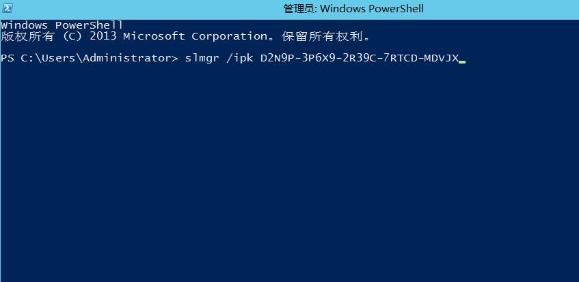The image size is (579, 282).
Task: Click the word 'Corporation' in copyright line
Action: [x=229, y=36]
